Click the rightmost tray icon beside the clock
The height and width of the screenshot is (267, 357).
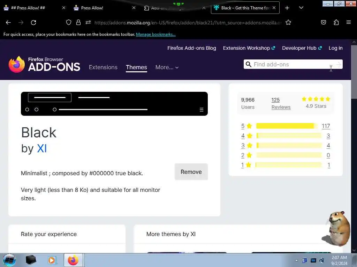coord(322,260)
